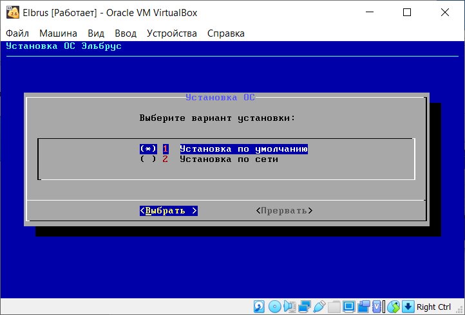
Task: Click the hard disk activity icon in status bar
Action: pyautogui.click(x=259, y=307)
